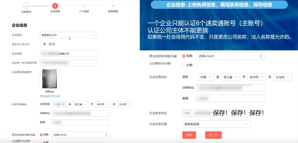Click the completed step 1 checkmark icon
Screen dimensions: 298x143
click(26, 6)
